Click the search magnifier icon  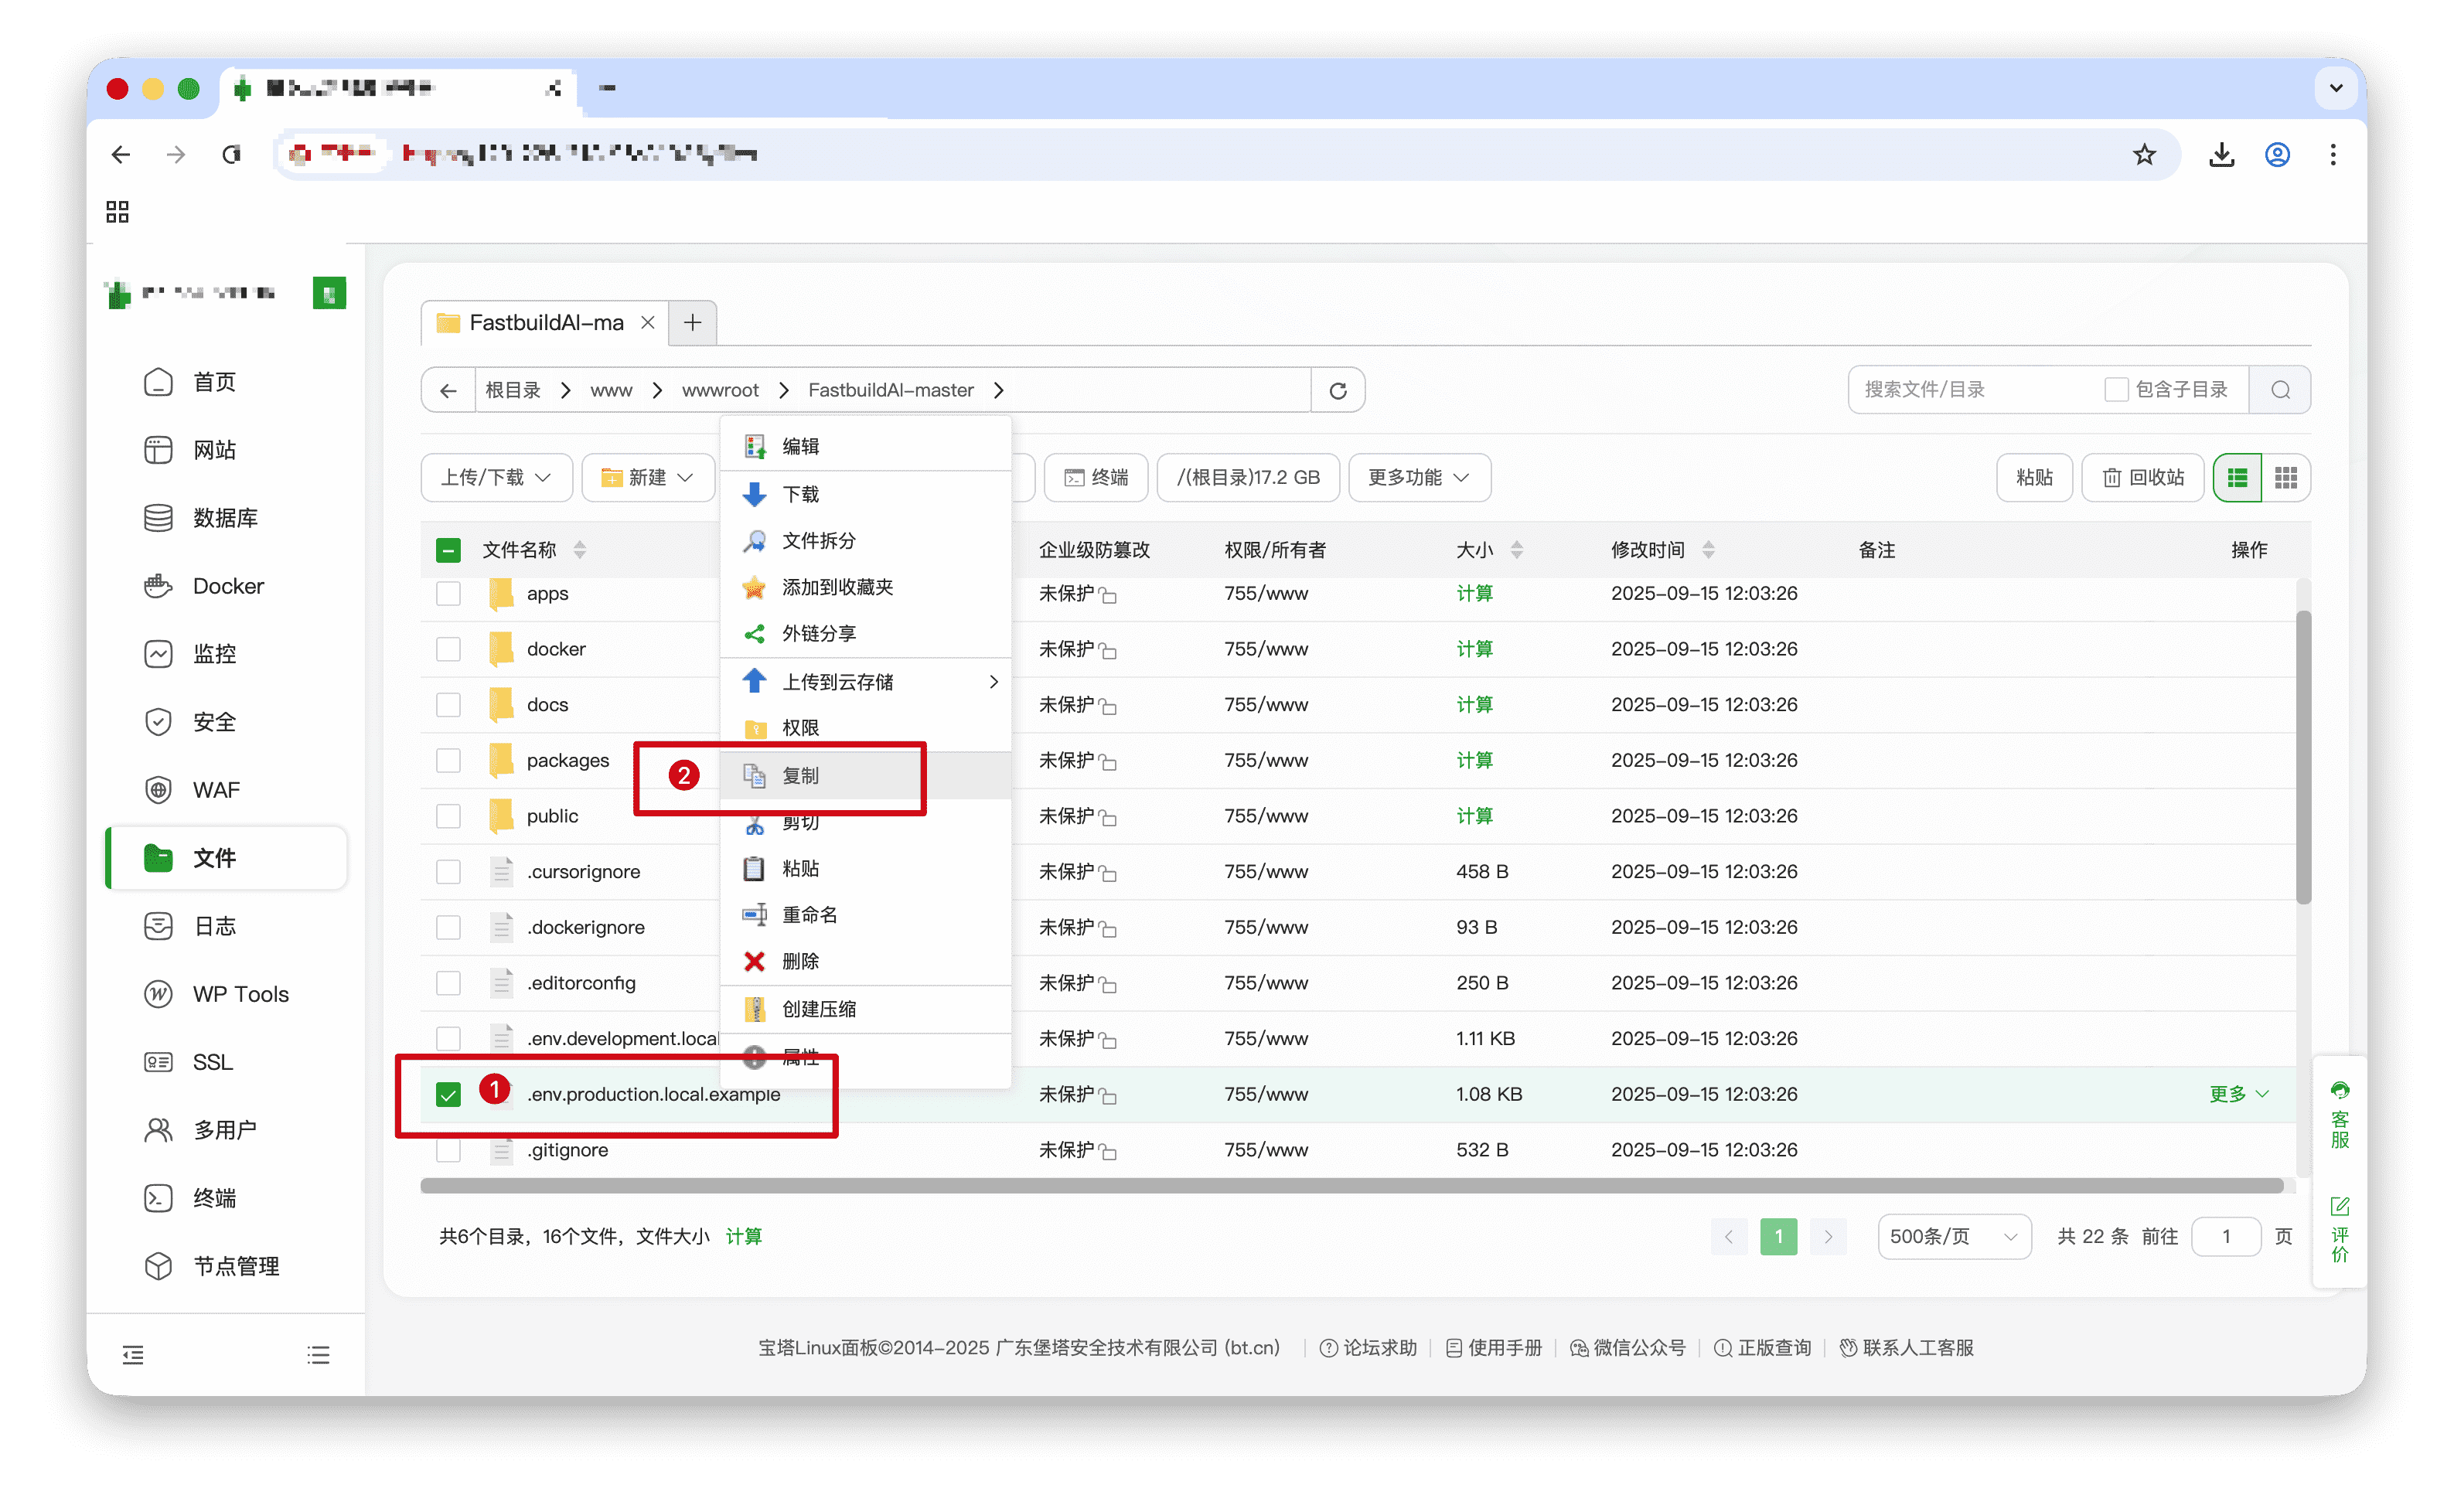pyautogui.click(x=2280, y=390)
